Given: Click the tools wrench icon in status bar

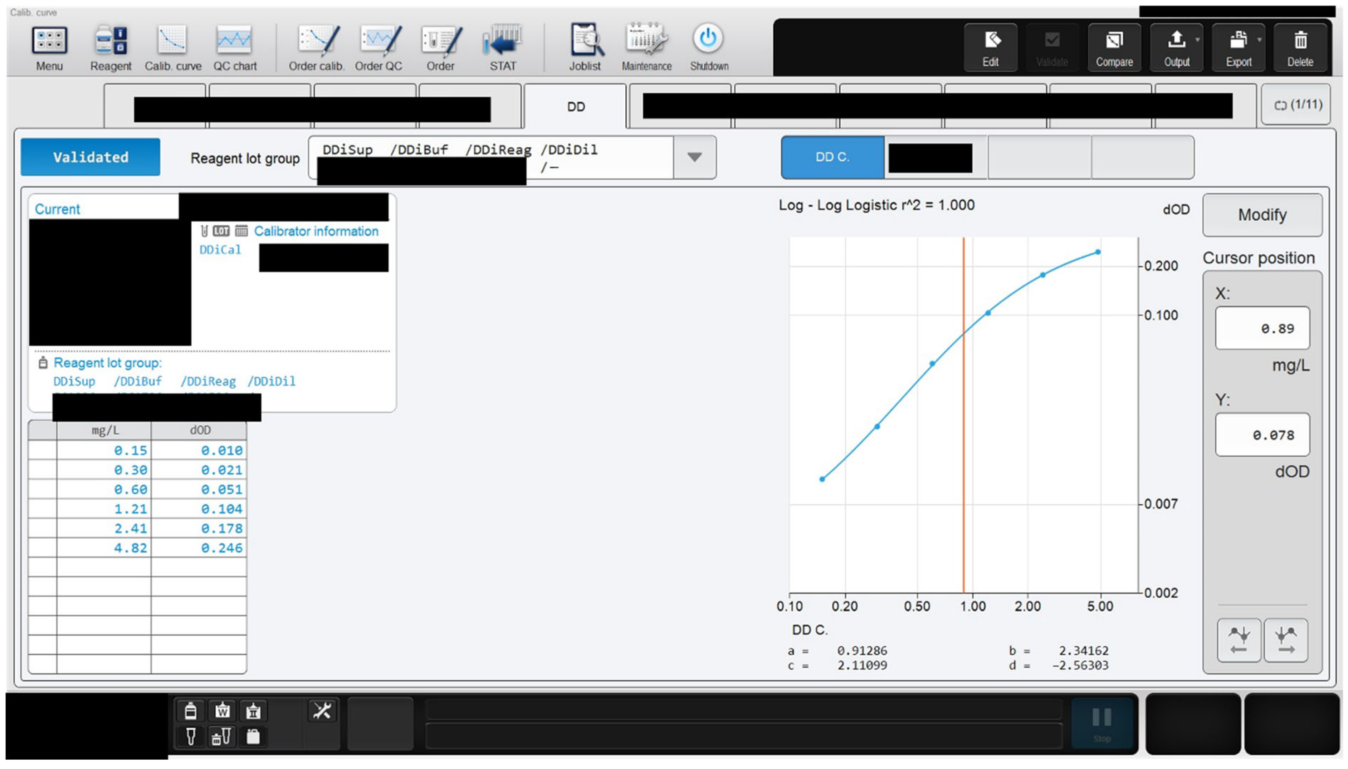Looking at the screenshot, I should click(x=322, y=711).
